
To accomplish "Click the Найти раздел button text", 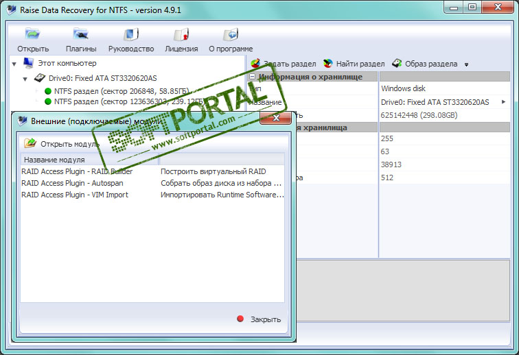I will (x=360, y=64).
